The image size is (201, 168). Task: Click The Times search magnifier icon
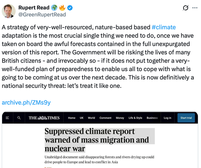pos(19,118)
